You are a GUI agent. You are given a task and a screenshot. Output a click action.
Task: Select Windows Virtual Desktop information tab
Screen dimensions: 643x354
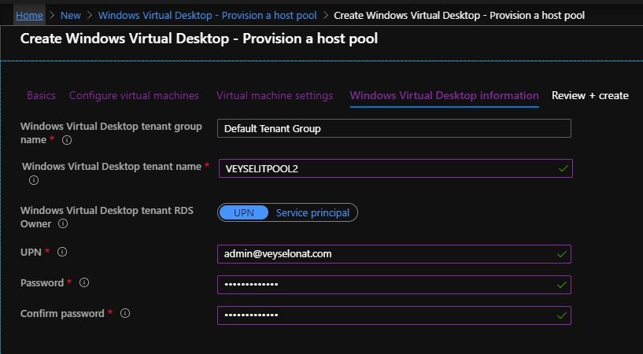pyautogui.click(x=444, y=95)
